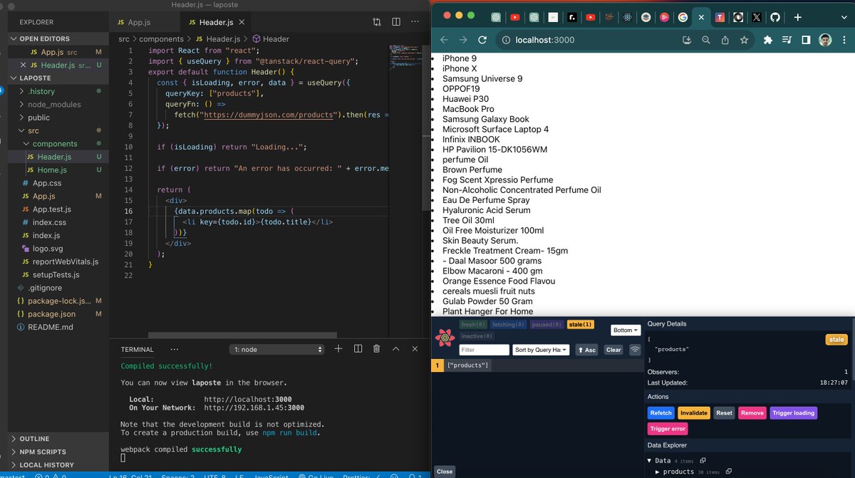
Task: Open Chrome media controls icon
Action: click(x=787, y=40)
